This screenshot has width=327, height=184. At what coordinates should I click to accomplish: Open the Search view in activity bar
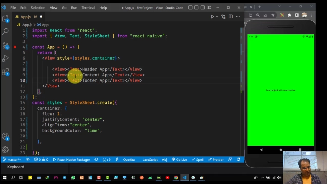click(5, 31)
